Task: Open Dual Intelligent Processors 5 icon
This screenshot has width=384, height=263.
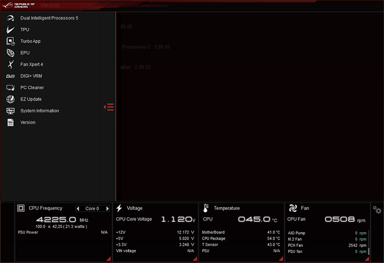Action: click(10, 18)
